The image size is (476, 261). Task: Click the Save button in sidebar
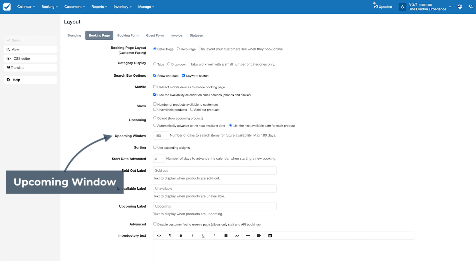click(30, 40)
